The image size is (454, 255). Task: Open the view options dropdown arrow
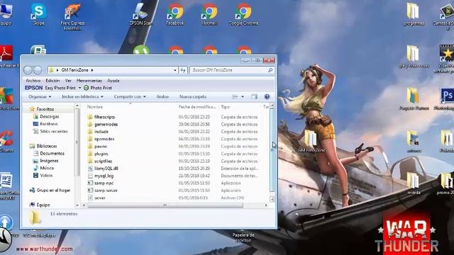243,96
